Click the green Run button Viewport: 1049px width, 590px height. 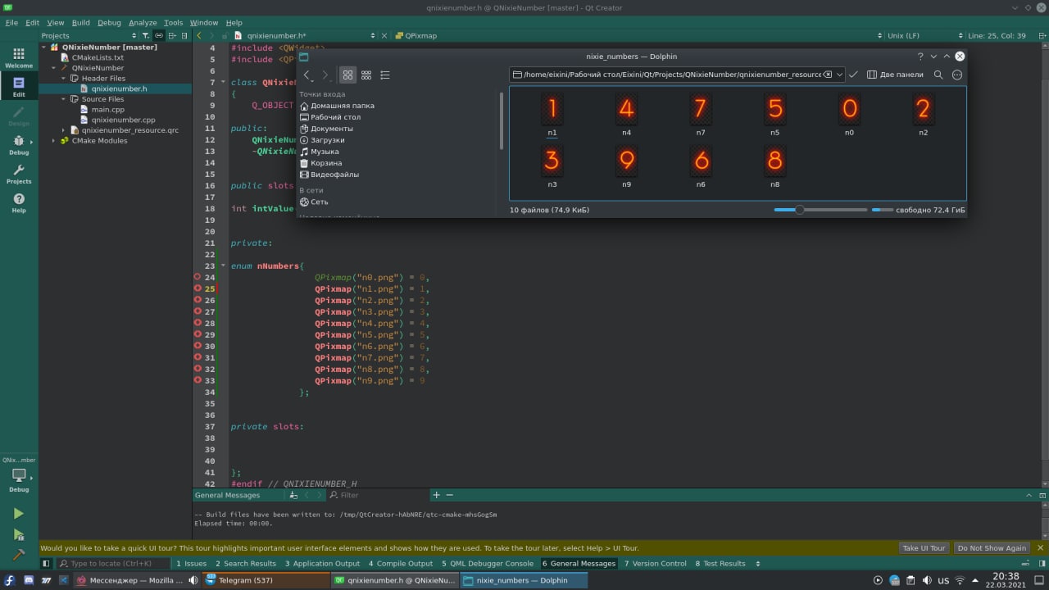pos(18,514)
